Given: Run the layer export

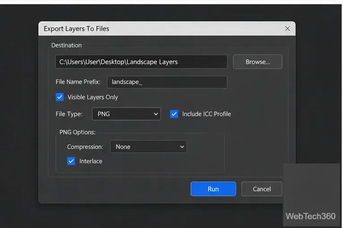Looking at the screenshot, I should pos(213,189).
